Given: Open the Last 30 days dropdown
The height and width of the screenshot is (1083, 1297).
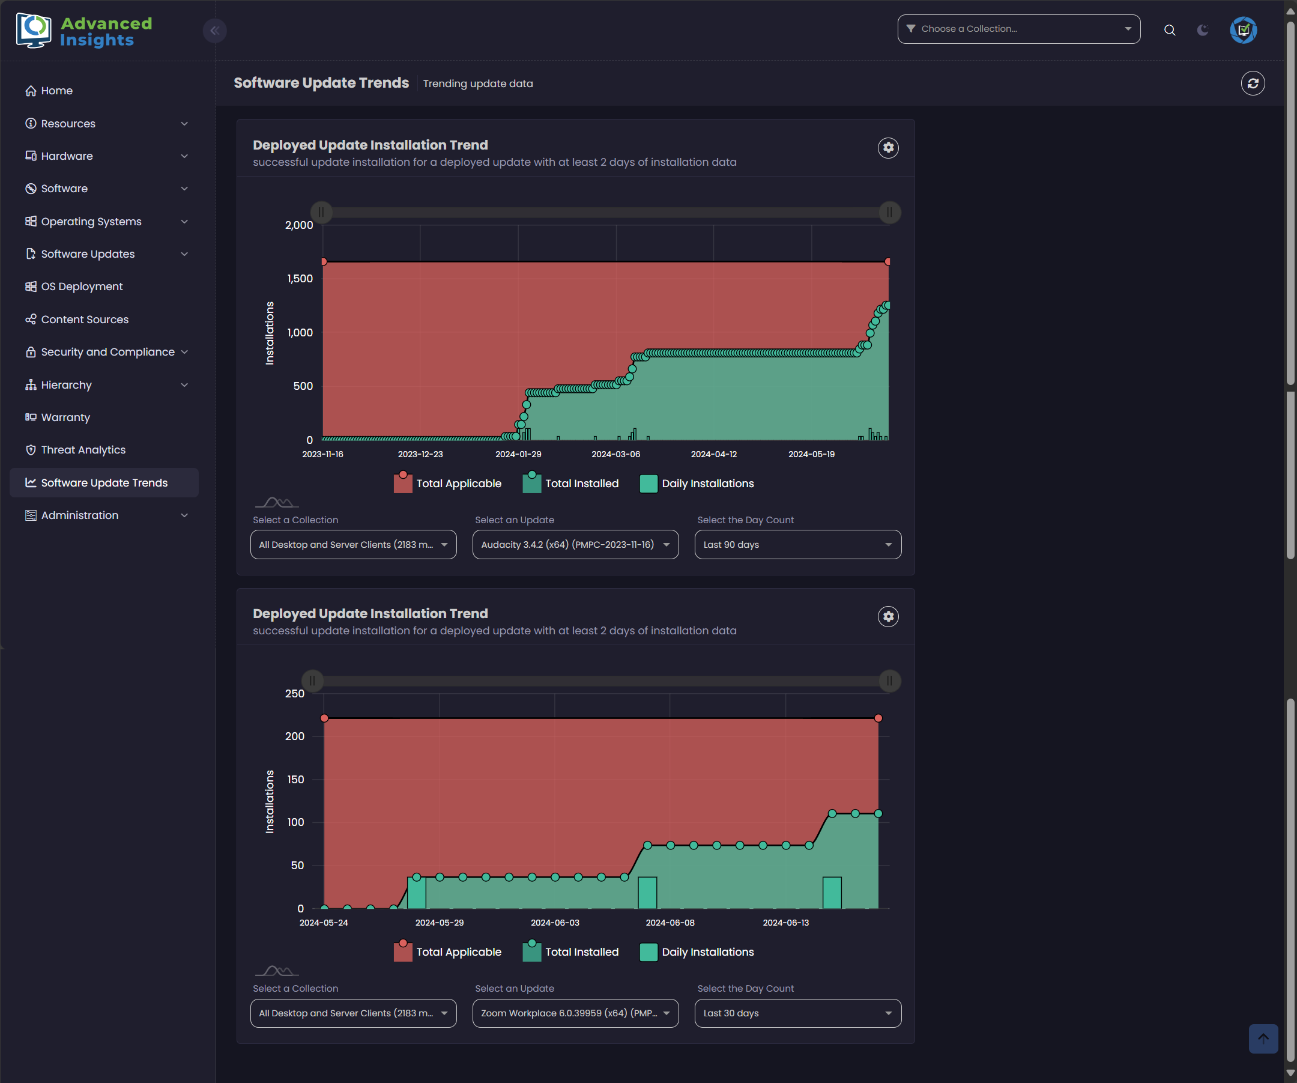Looking at the screenshot, I should point(797,1013).
